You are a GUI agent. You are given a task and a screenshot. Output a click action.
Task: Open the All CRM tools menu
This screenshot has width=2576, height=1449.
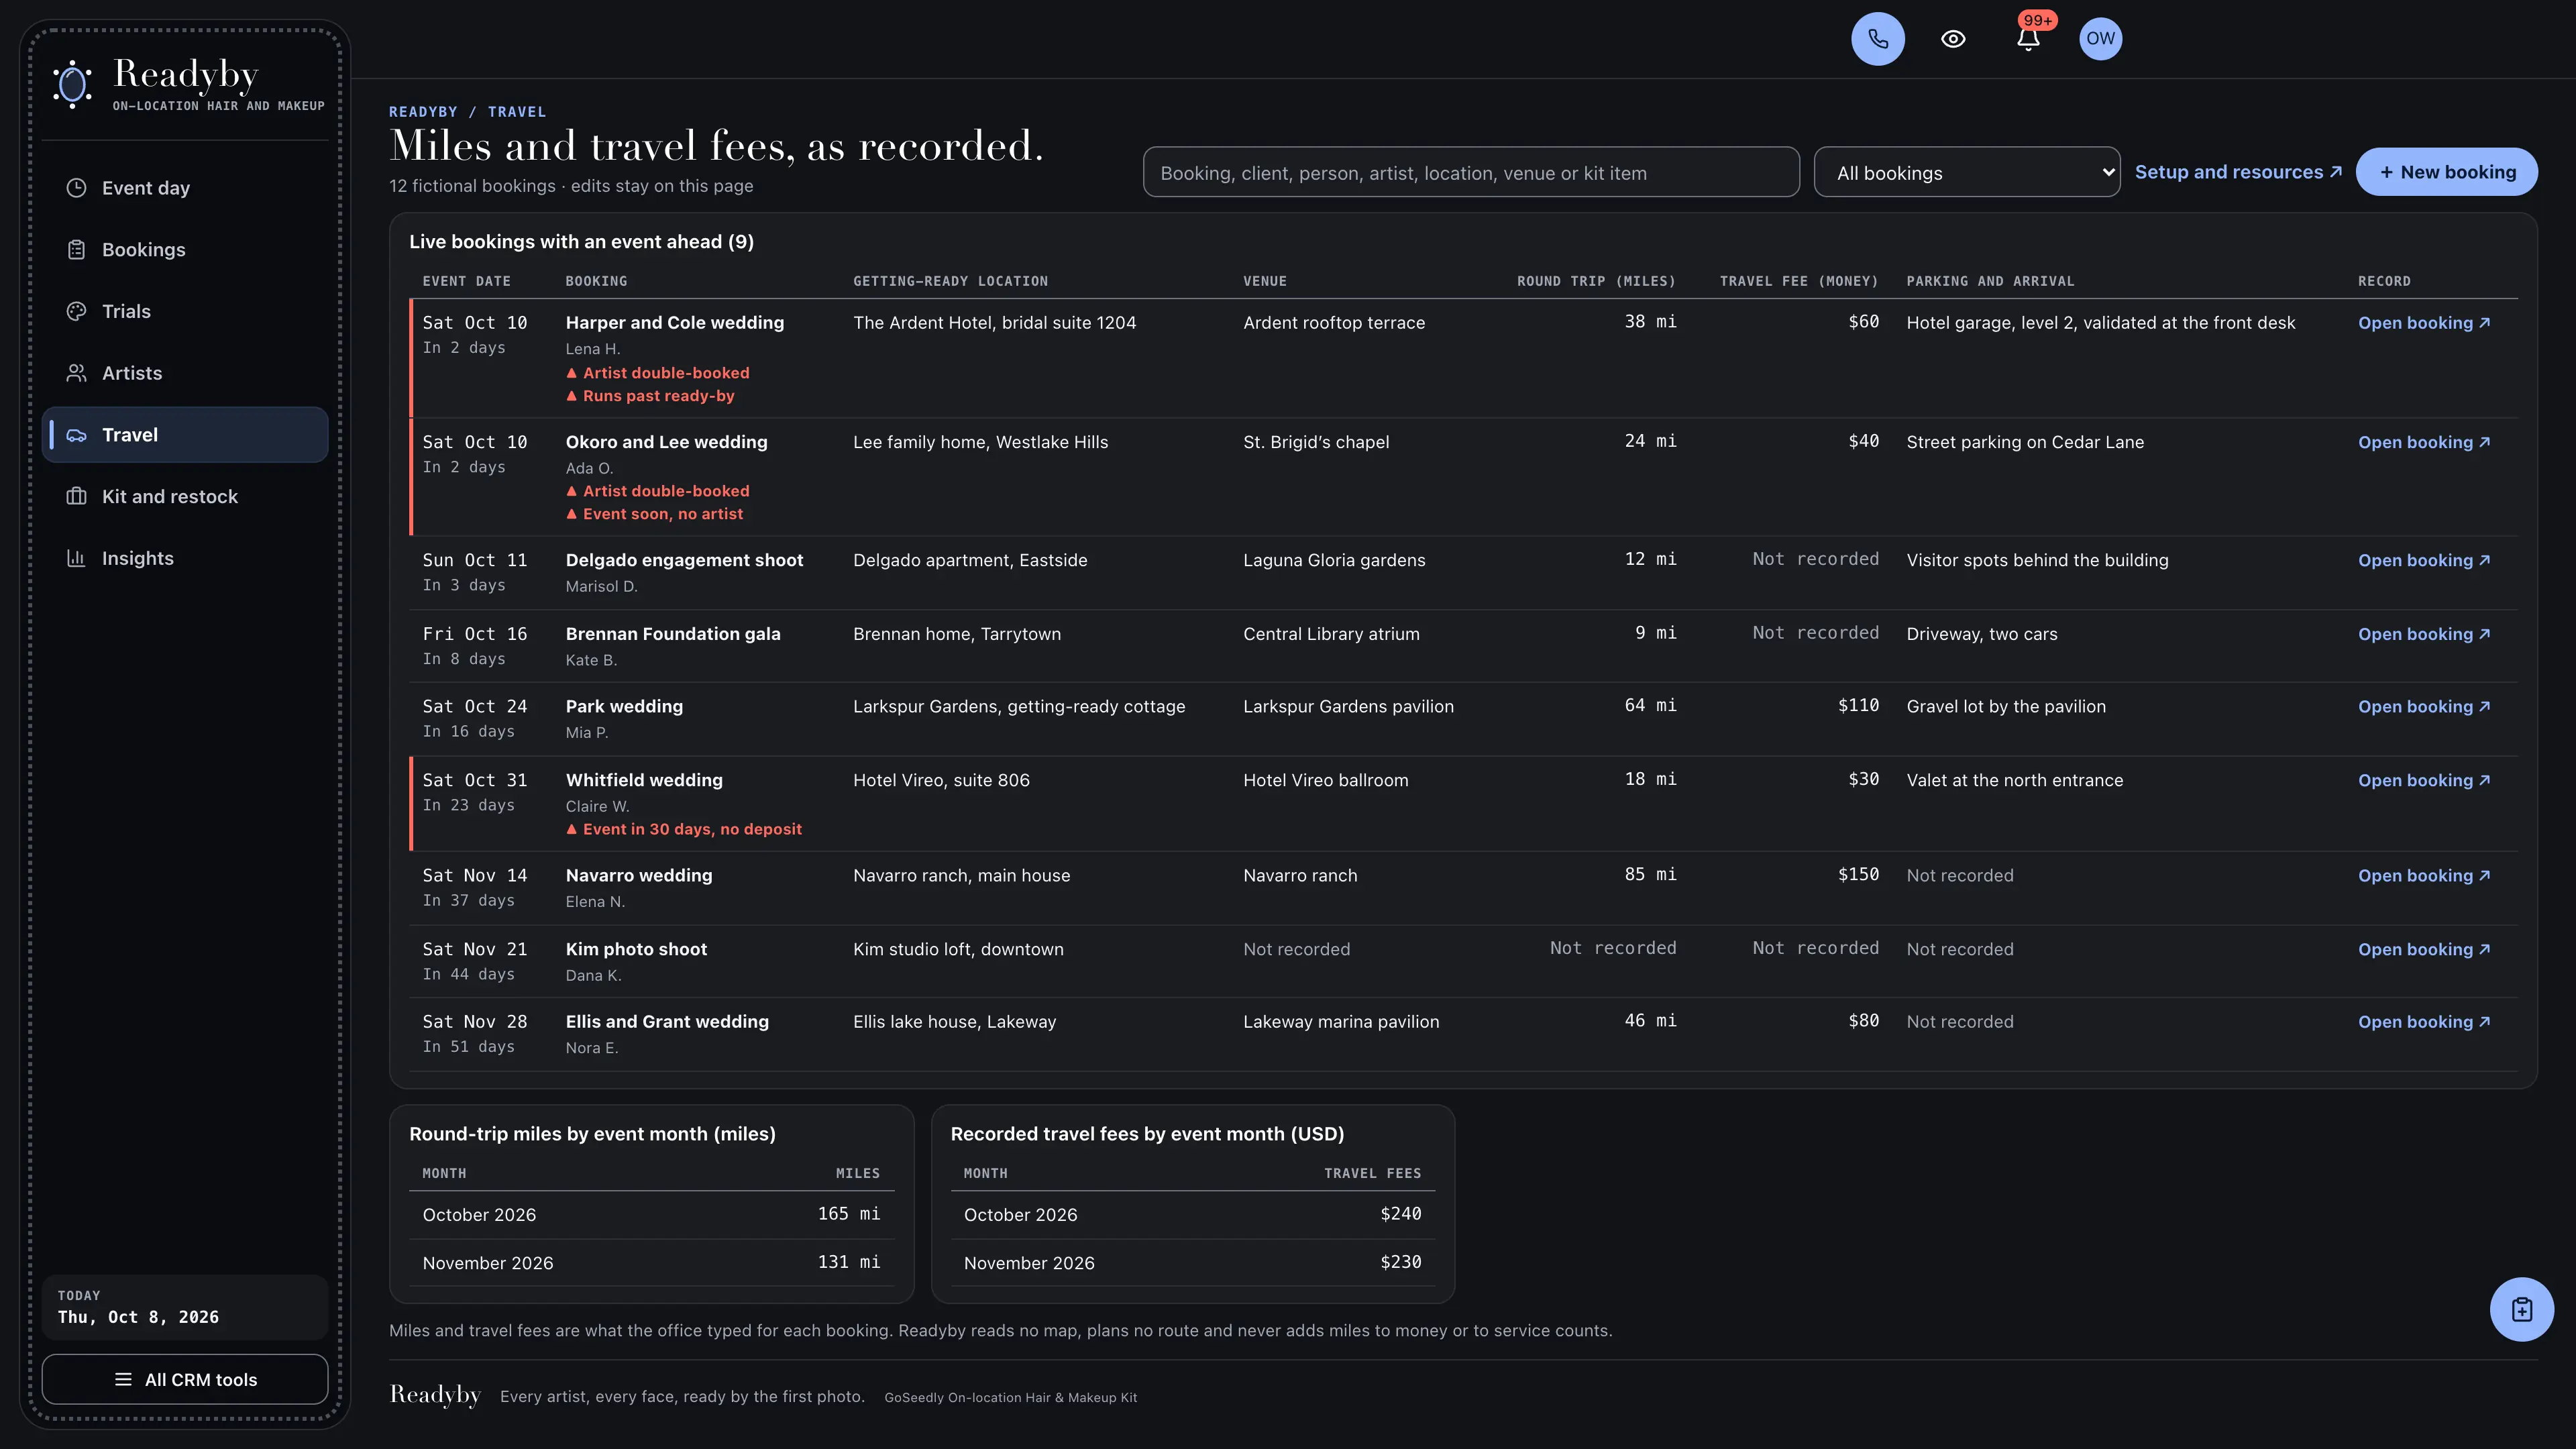pos(185,1379)
